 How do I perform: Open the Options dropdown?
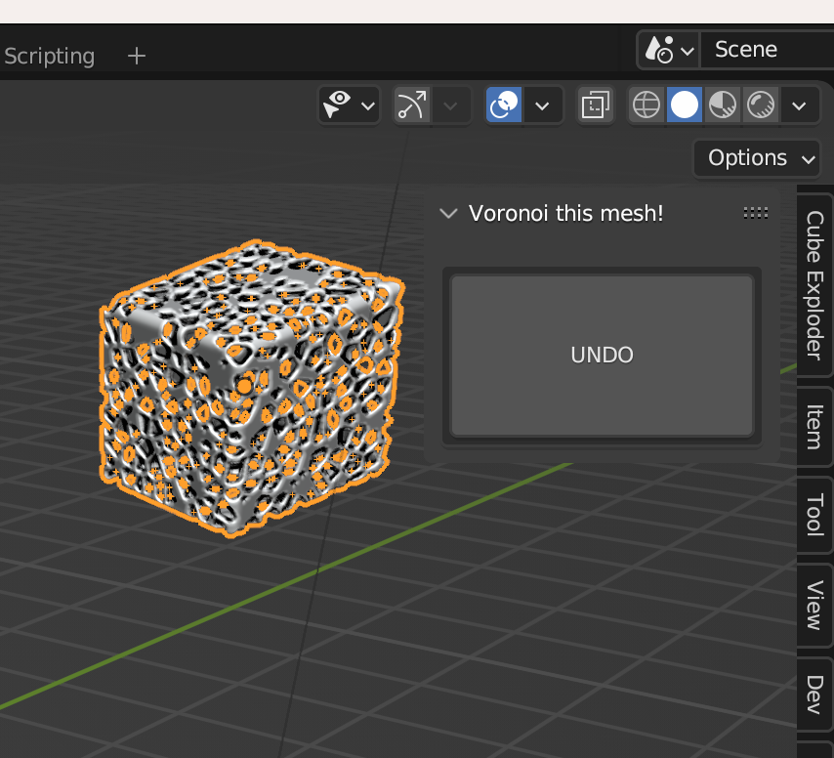pos(757,158)
